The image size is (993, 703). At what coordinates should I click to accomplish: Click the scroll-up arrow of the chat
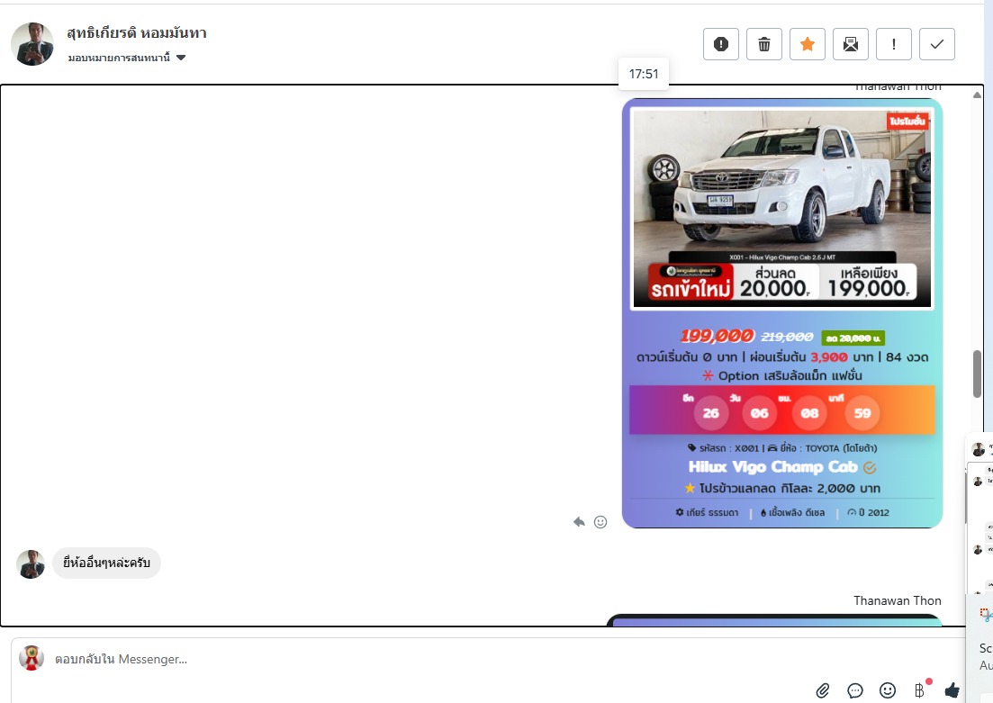[977, 95]
